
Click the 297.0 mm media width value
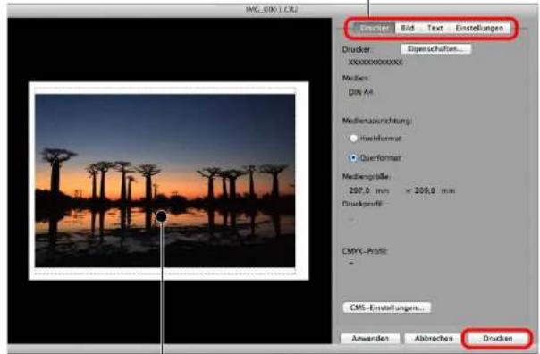[x=369, y=190]
